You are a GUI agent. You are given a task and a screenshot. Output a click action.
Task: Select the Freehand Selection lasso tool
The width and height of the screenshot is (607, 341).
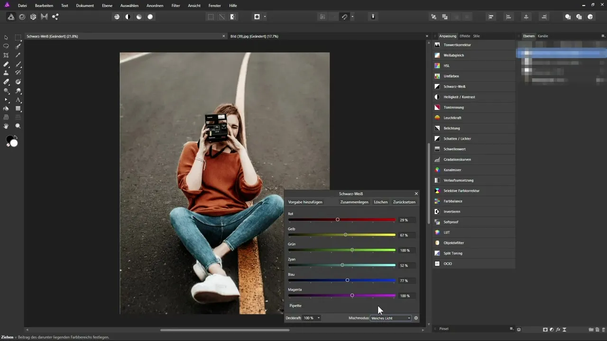(6, 46)
